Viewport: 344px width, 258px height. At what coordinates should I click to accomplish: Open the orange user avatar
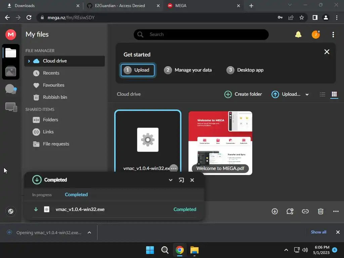click(x=316, y=35)
